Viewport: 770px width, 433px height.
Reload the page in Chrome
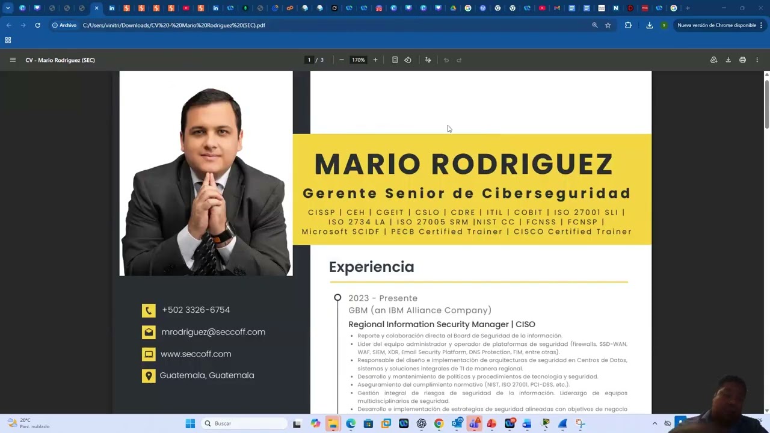pyautogui.click(x=37, y=25)
